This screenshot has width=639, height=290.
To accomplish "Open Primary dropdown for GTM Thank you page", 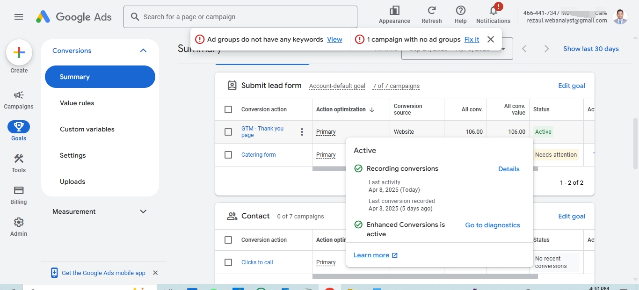I will tap(326, 132).
